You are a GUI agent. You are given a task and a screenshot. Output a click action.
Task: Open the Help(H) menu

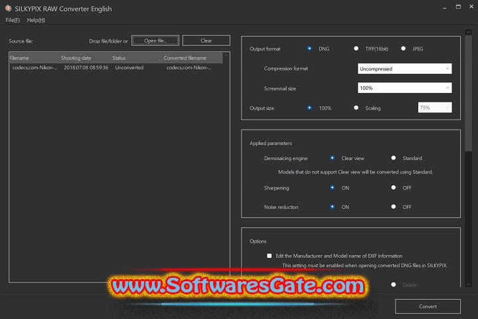pos(36,20)
